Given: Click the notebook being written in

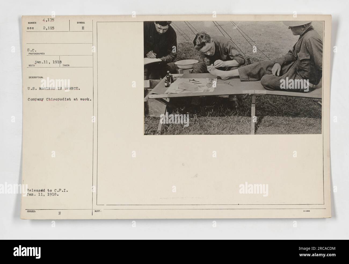Looking at the screenshot, I should [153, 60].
